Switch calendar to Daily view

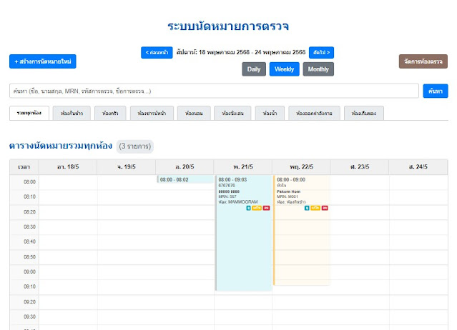click(x=254, y=69)
